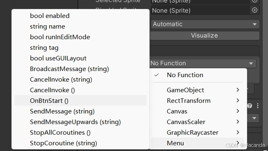Choose string name in the submenu

click(x=80, y=27)
